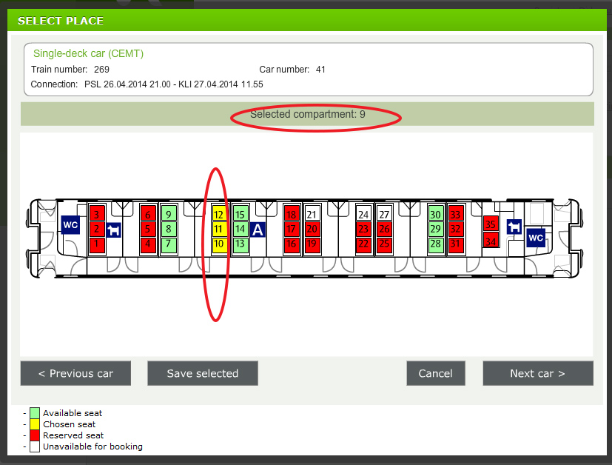Click the green Available seat legend swatch

pyautogui.click(x=35, y=413)
